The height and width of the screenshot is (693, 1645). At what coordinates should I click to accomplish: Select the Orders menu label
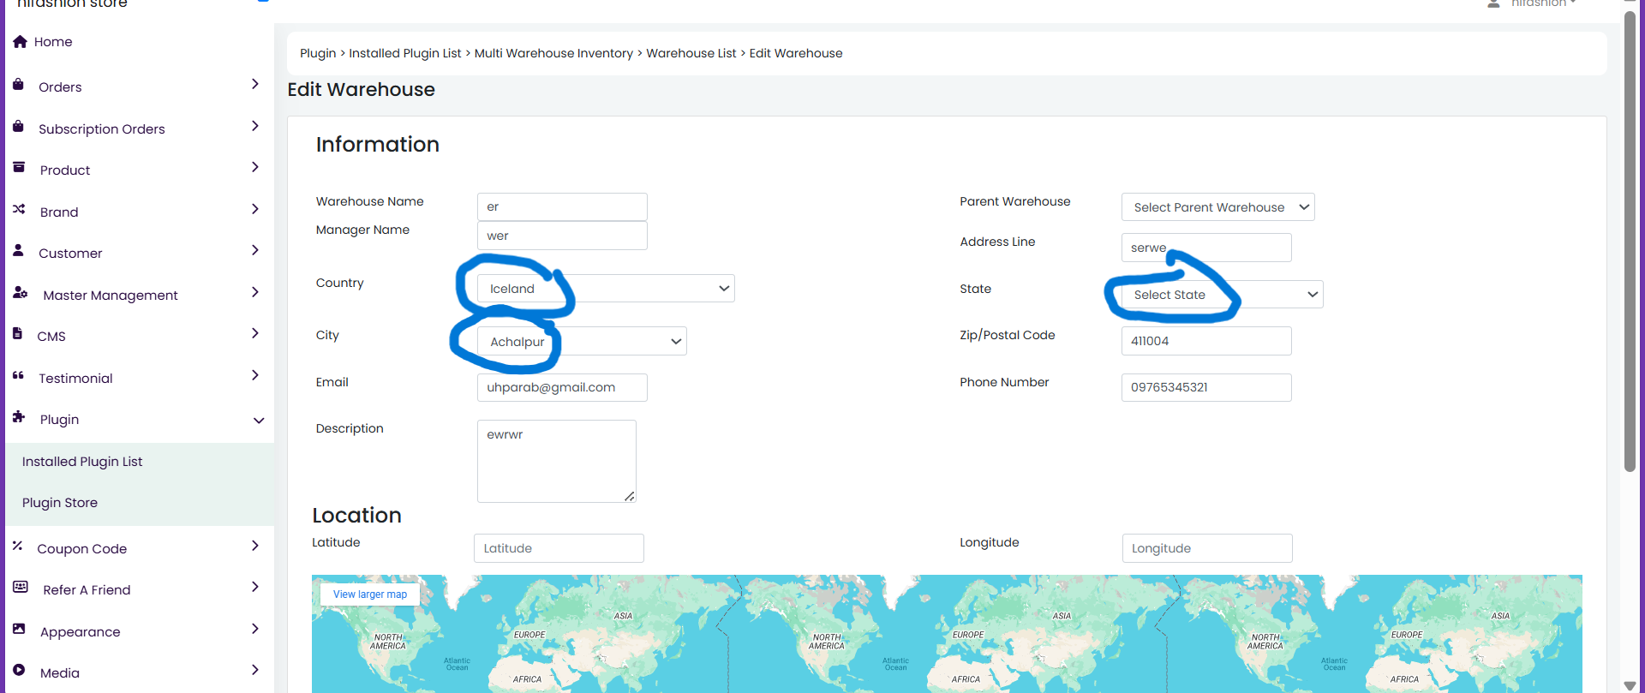tap(60, 87)
